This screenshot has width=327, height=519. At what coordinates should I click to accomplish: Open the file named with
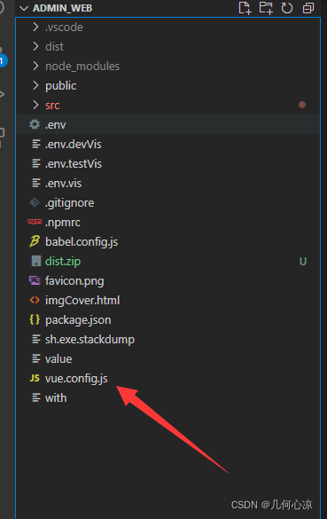point(56,397)
